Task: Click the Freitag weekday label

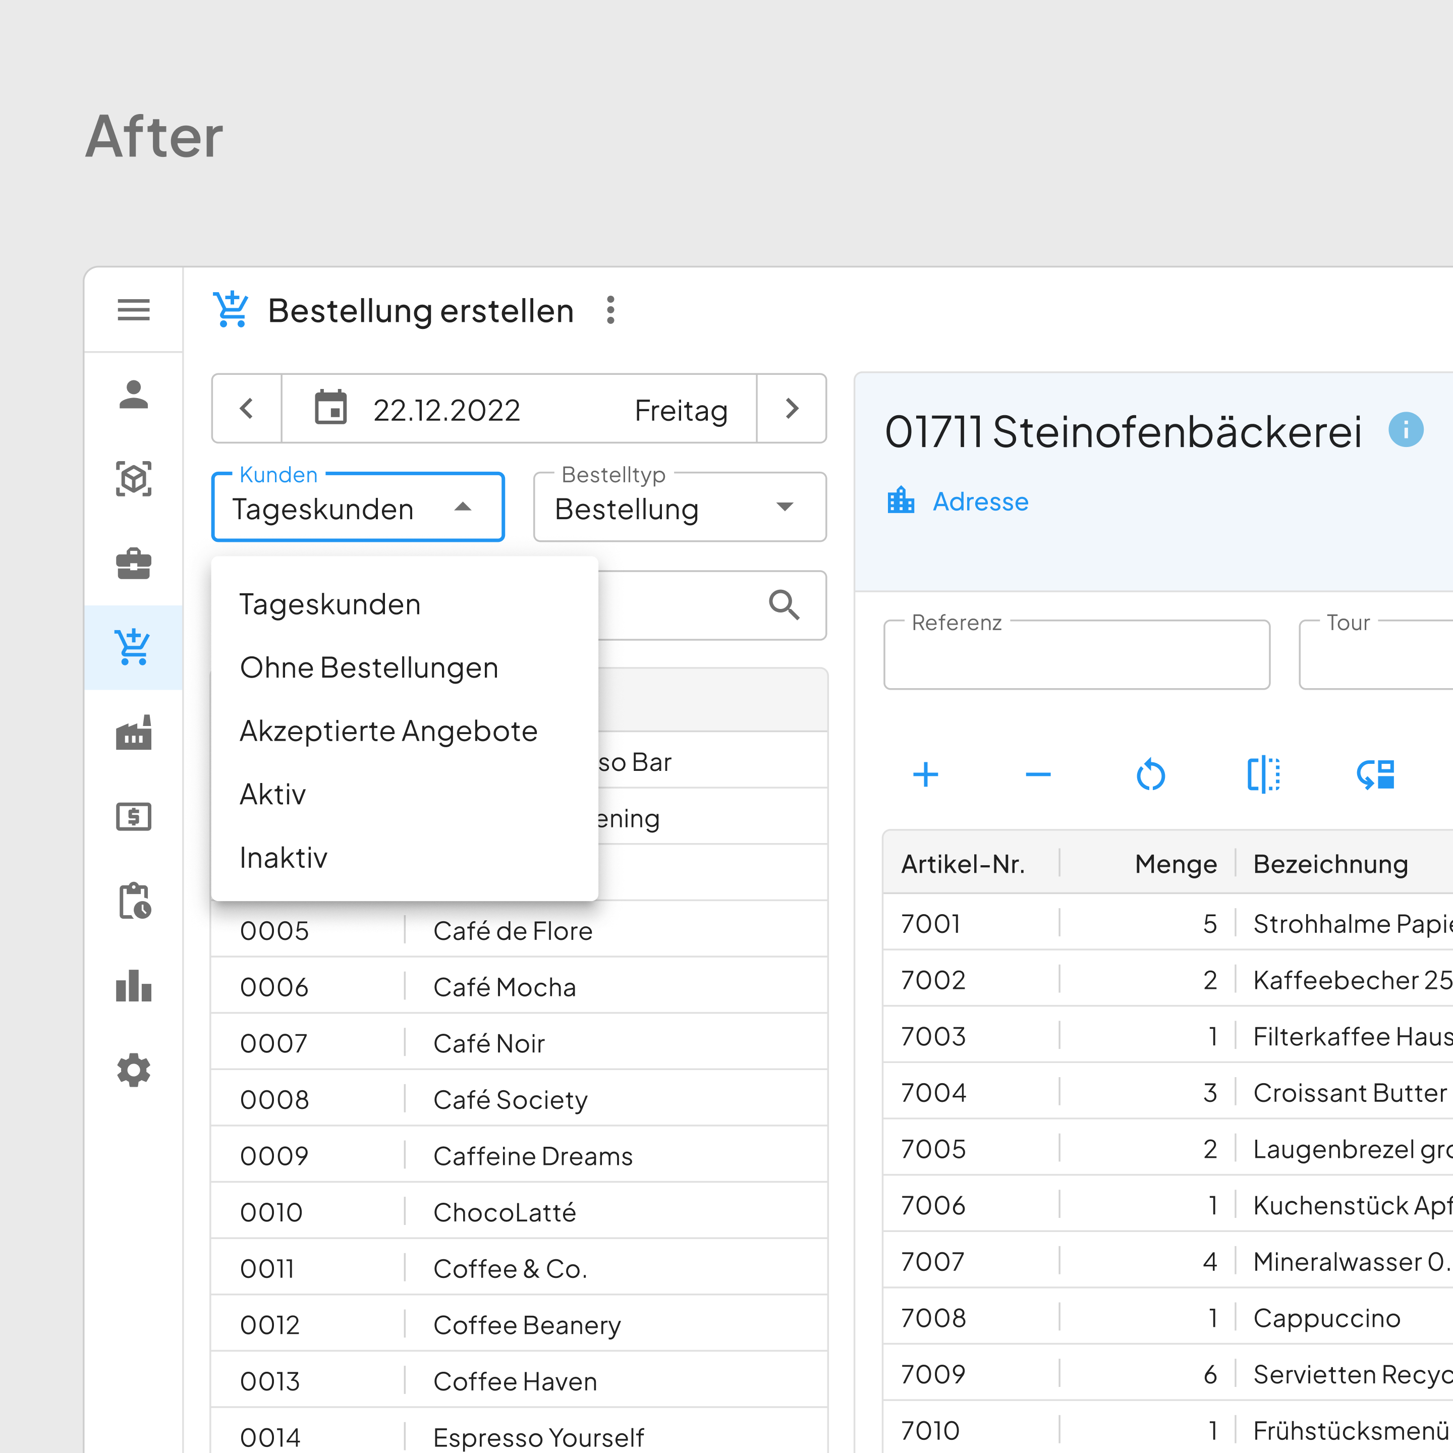Action: 681,411
